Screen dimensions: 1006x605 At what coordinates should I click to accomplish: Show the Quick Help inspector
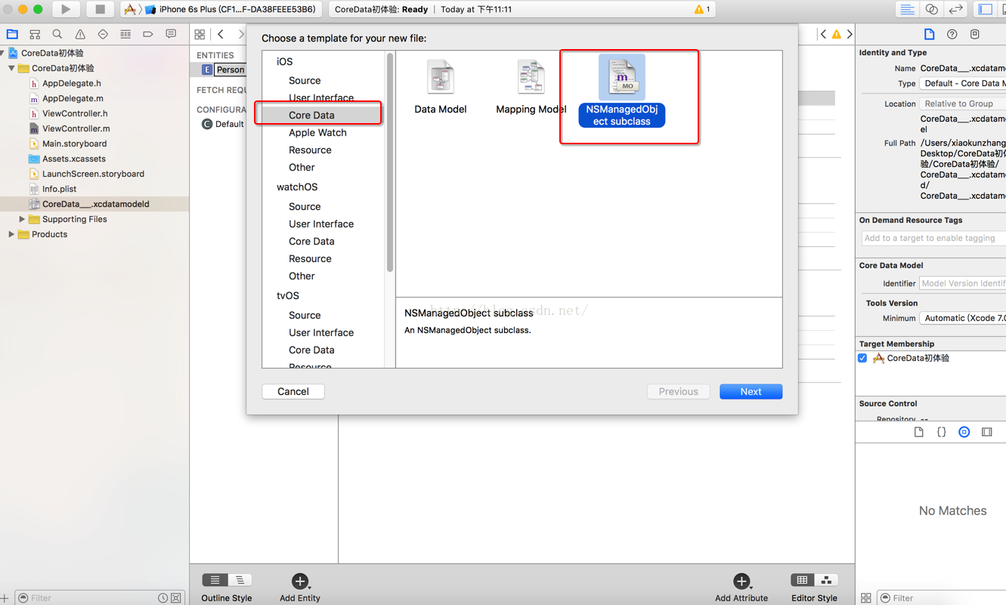[952, 34]
